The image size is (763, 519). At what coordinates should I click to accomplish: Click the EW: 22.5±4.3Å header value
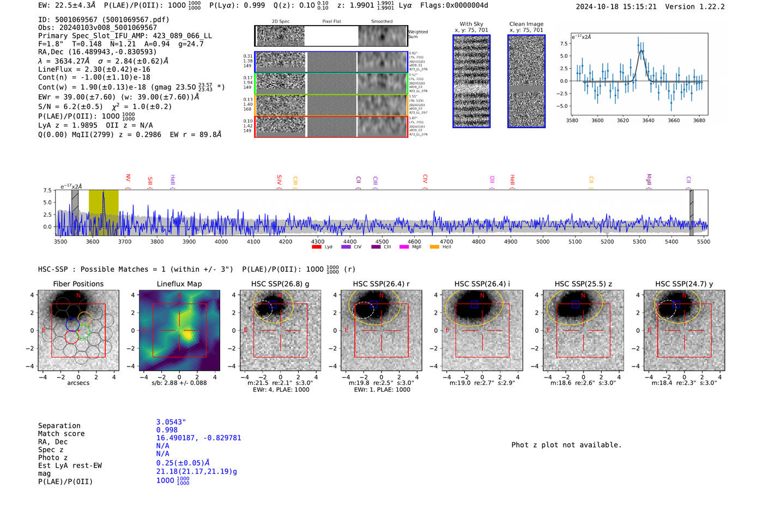[67, 5]
